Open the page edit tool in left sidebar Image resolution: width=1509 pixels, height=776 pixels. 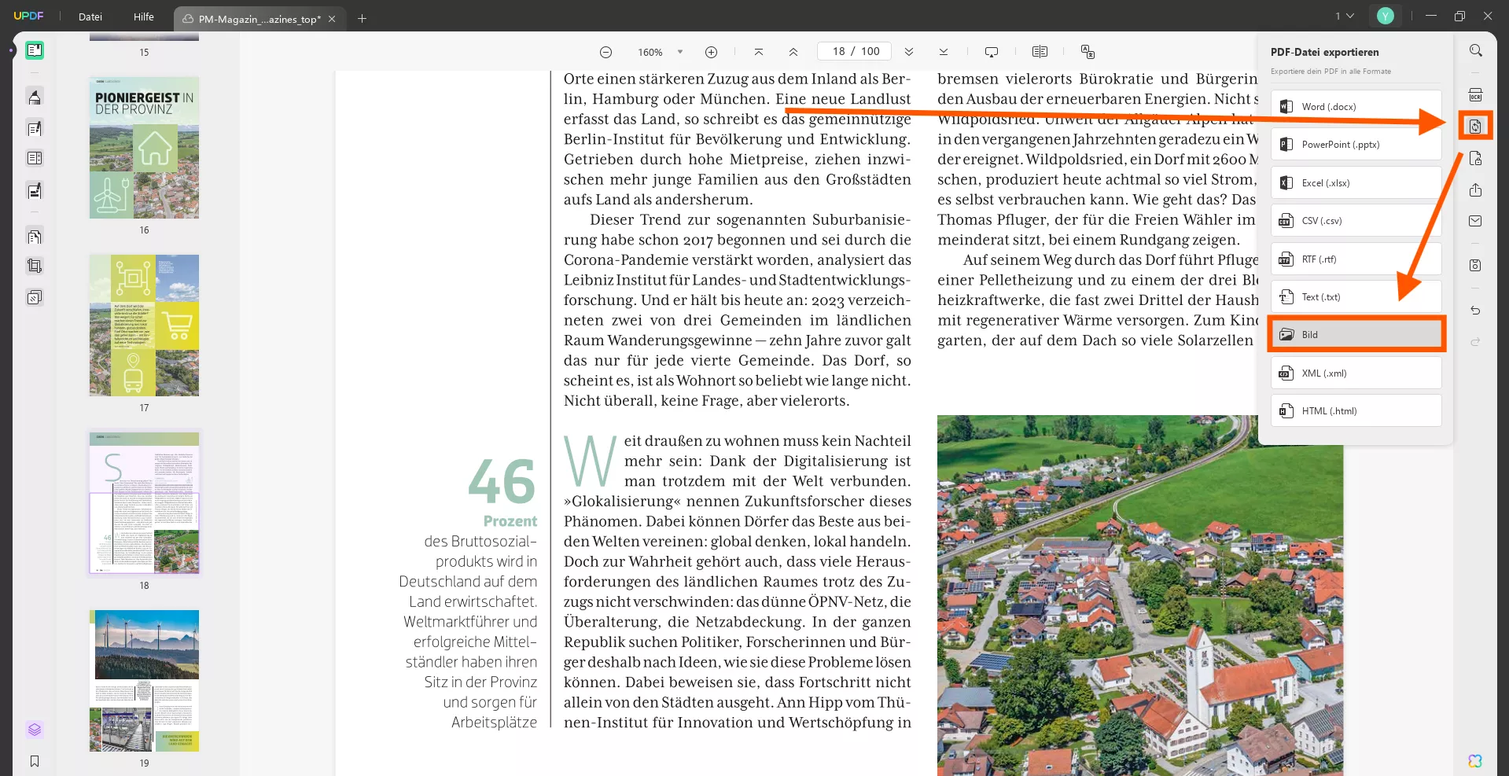34,235
